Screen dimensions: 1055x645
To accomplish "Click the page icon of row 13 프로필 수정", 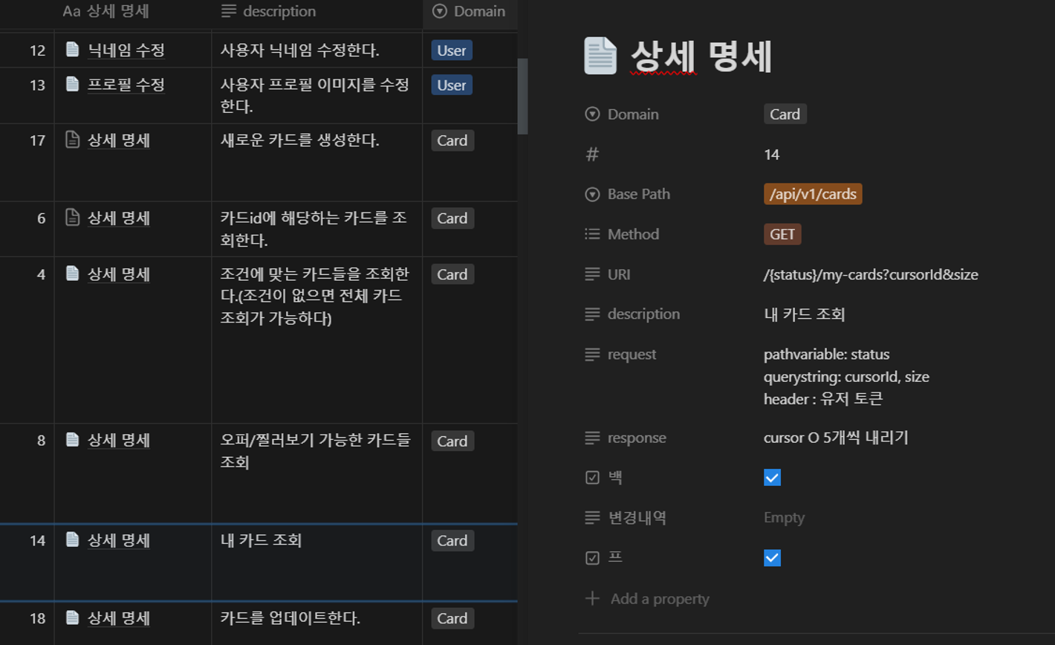I will click(x=72, y=85).
